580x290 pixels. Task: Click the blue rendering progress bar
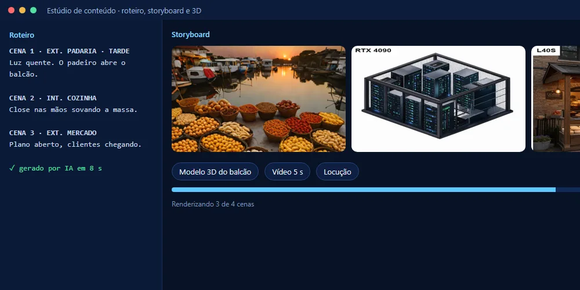point(376,190)
